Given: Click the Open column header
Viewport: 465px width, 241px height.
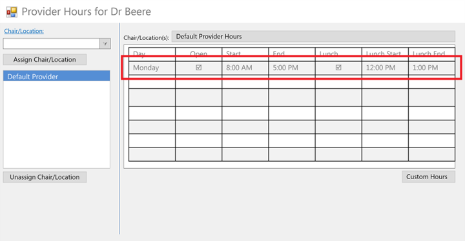Looking at the screenshot, I should tap(199, 54).
